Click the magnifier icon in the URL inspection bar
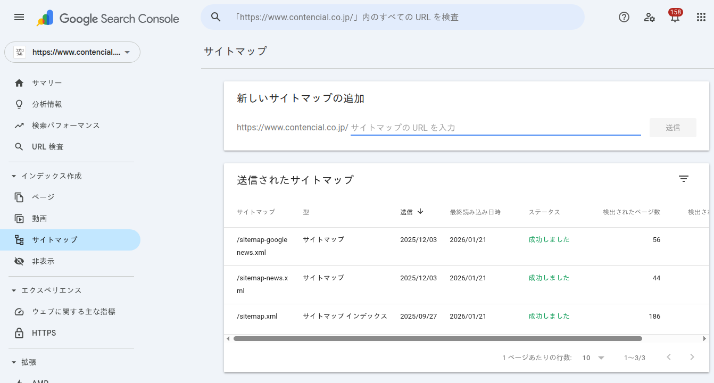 tap(215, 16)
